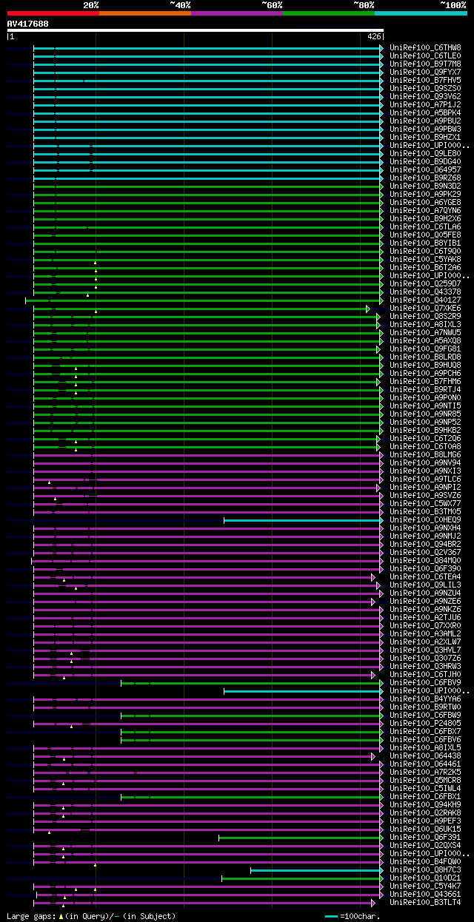The width and height of the screenshot is (474, 922).
Task: Select label UniRef100_C6T0A8
Action: 425,447
